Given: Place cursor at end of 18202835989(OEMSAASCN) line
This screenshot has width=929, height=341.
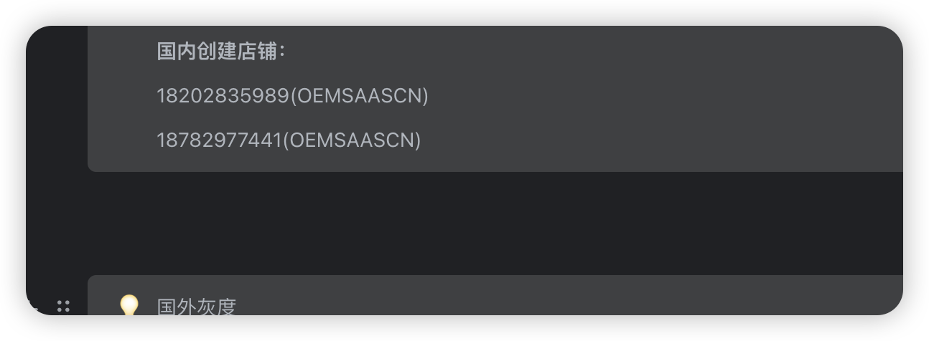Looking at the screenshot, I should (429, 95).
